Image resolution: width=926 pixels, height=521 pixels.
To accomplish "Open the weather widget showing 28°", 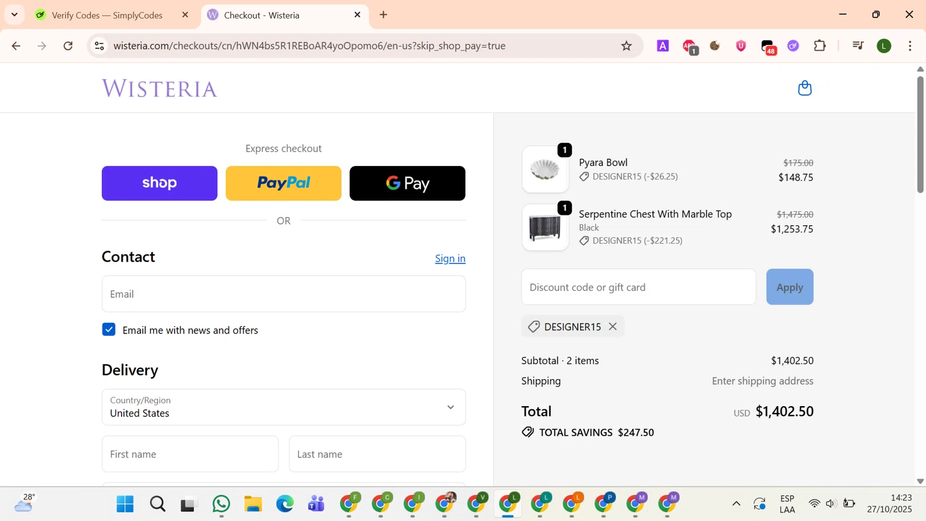I will coord(25,503).
